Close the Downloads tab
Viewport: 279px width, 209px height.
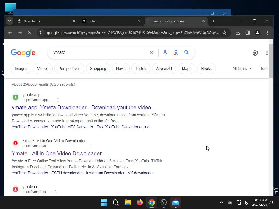click(x=74, y=21)
